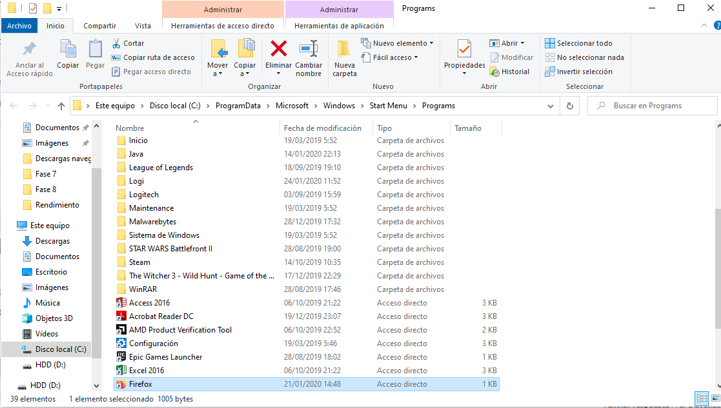The height and width of the screenshot is (408, 721).
Task: Click Copiar ruta de acceso
Action: point(154,57)
